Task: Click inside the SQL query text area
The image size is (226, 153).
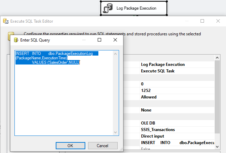Action: point(64,93)
